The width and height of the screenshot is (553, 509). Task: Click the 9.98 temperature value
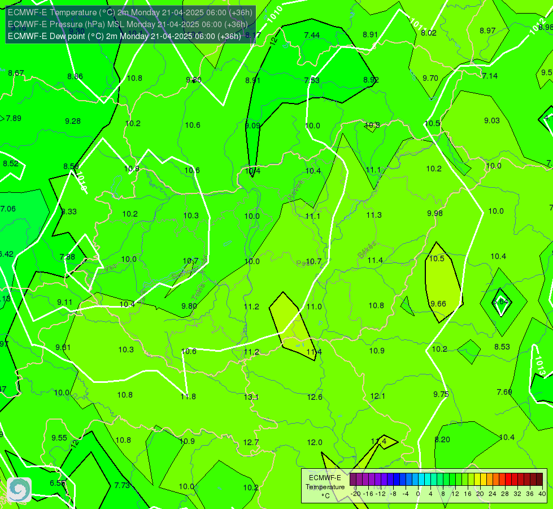click(435, 213)
